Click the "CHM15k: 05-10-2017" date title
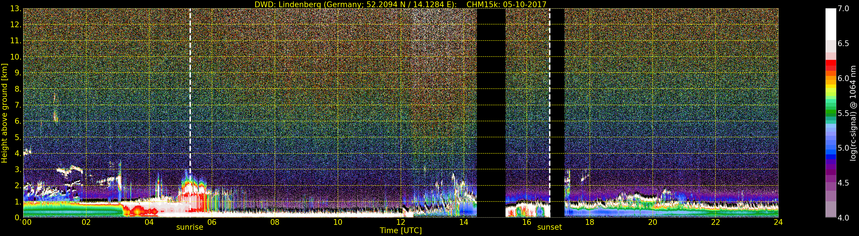The width and height of the screenshot is (859, 236). point(506,4)
